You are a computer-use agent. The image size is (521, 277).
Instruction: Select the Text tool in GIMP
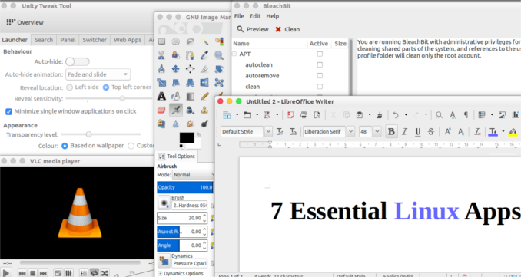click(161, 96)
